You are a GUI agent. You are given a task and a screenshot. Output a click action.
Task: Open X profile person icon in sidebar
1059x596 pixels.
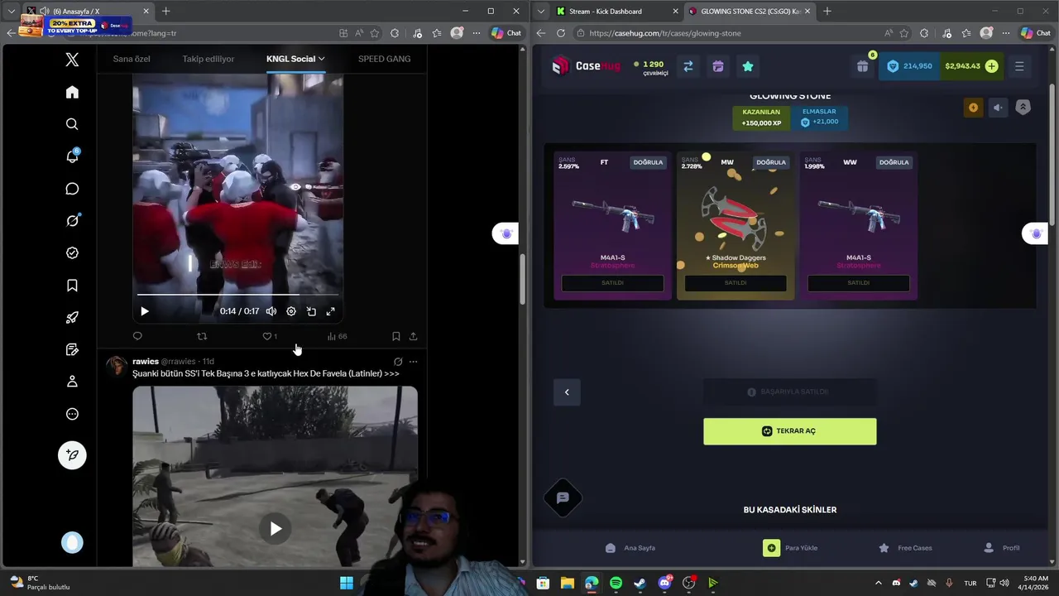tap(72, 382)
